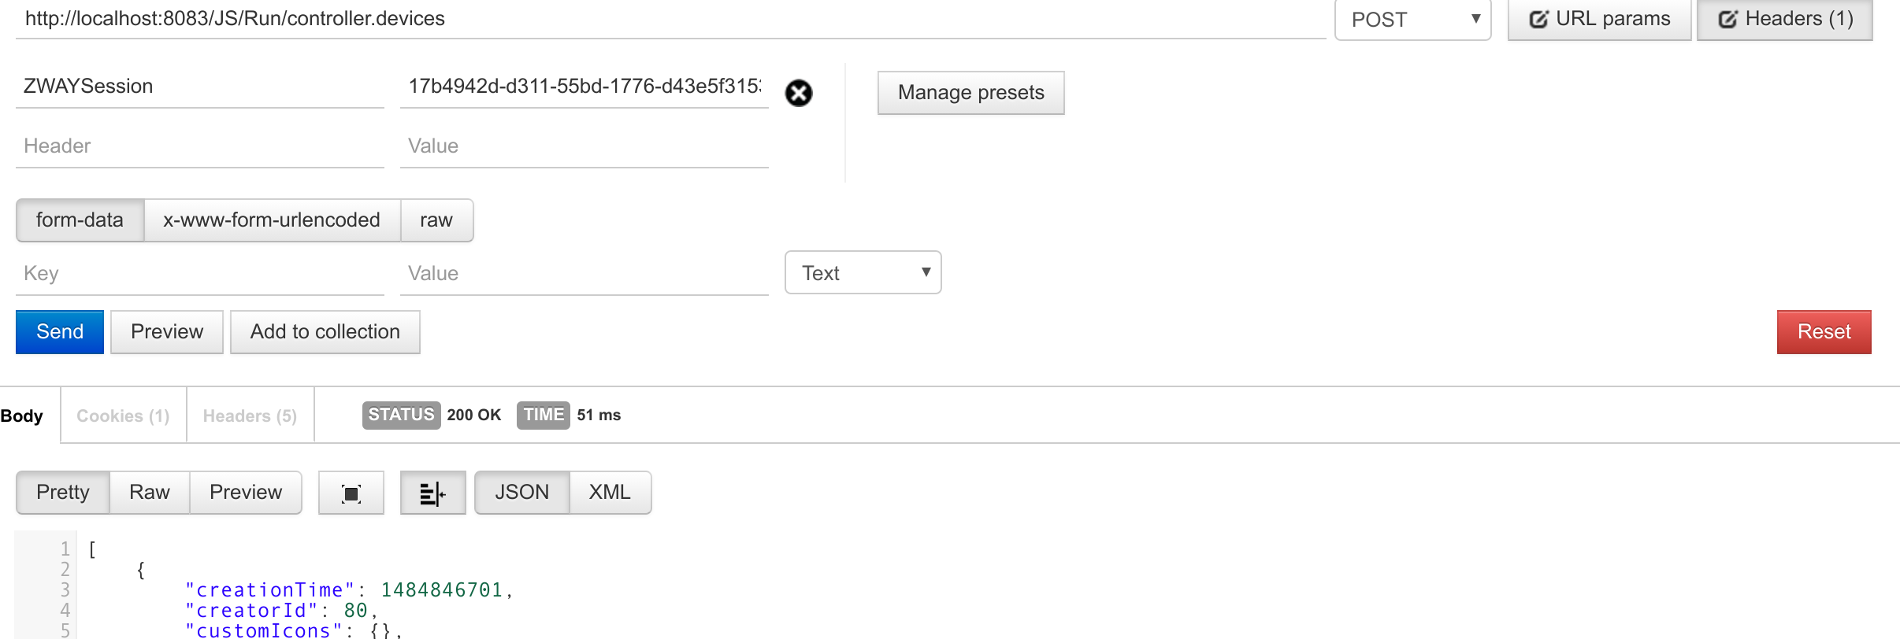
Task: Click the form-data Key field
Action: pos(199,274)
